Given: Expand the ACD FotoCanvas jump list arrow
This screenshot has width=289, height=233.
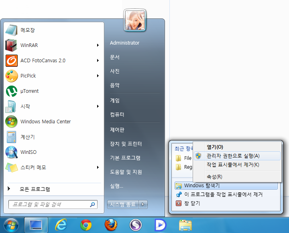Looking at the screenshot, I should [x=98, y=61].
